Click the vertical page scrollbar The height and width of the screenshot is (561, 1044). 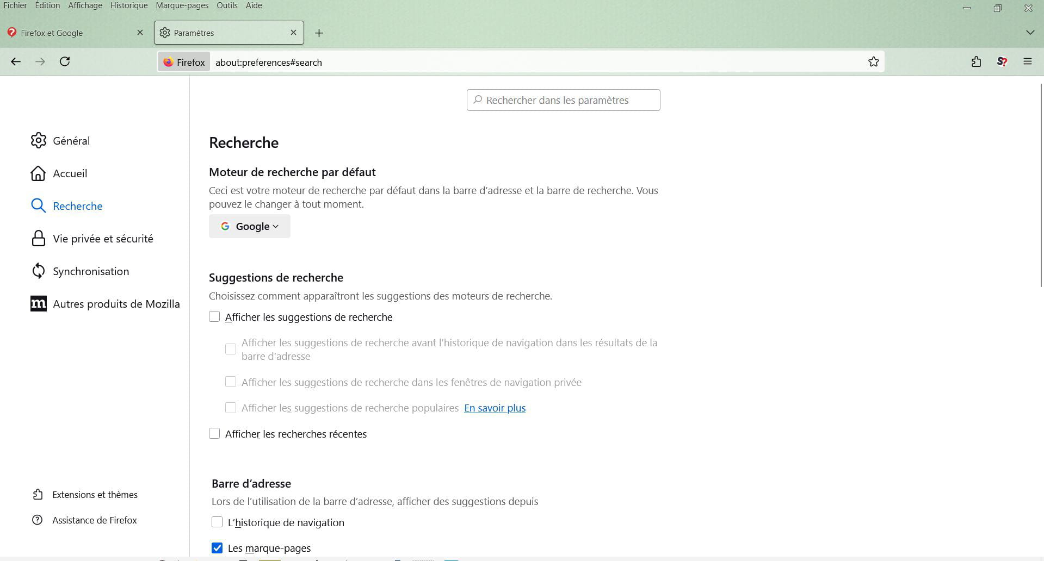[x=1041, y=185]
